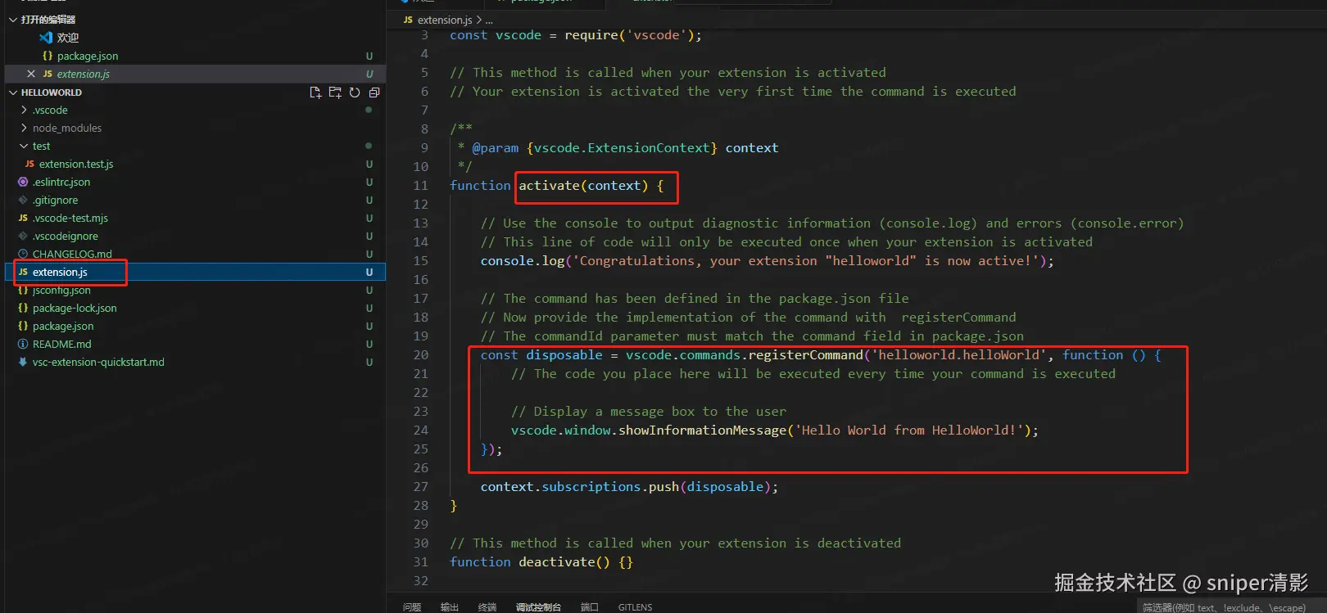
Task: Click 'subscriptions' on line 27
Action: (591, 487)
